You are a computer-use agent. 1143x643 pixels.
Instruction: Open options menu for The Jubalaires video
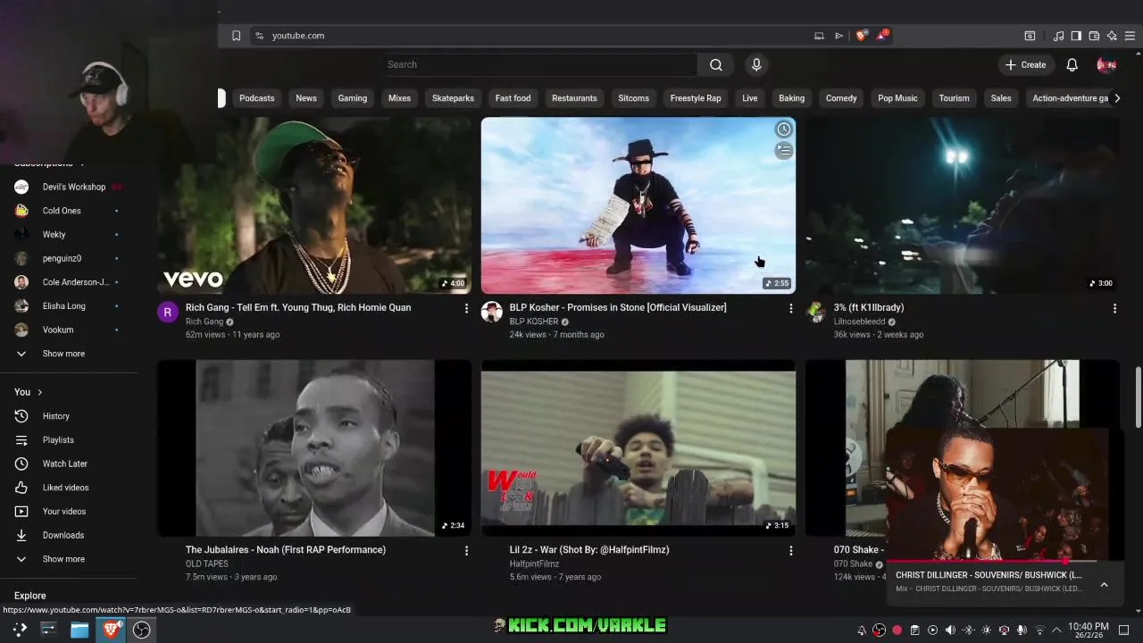(466, 551)
